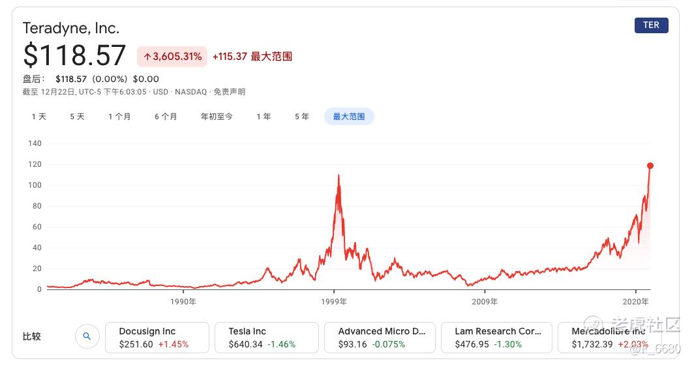Viewport: 694px width, 365px height.
Task: Select the 5 年 time range
Action: pos(302,117)
